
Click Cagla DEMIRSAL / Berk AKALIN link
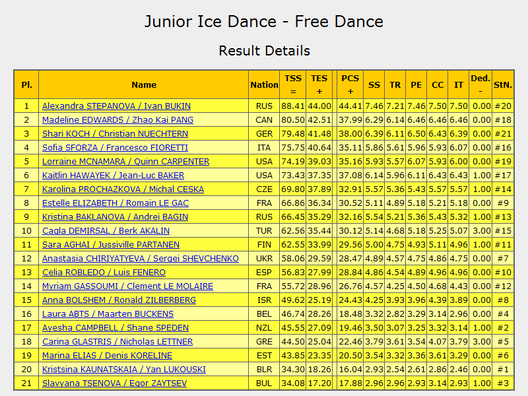coord(106,230)
